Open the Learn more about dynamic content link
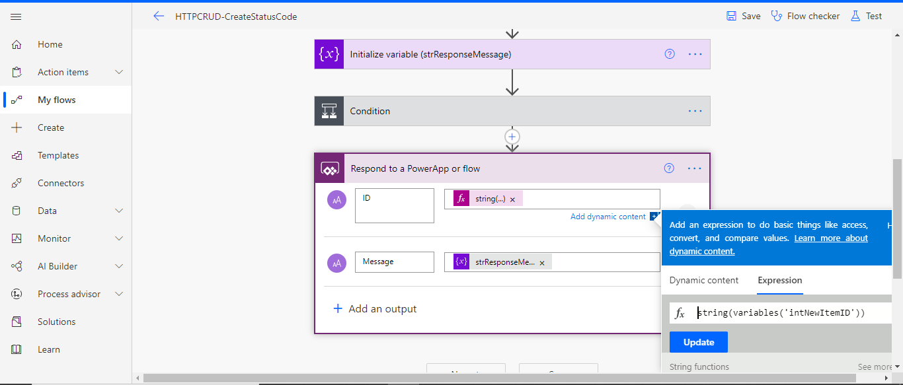 click(830, 238)
